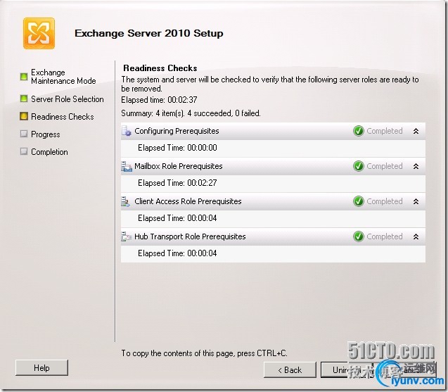This screenshot has width=448, height=392.
Task: Collapse the Configuring Prerequisites section
Action: pyautogui.click(x=416, y=131)
